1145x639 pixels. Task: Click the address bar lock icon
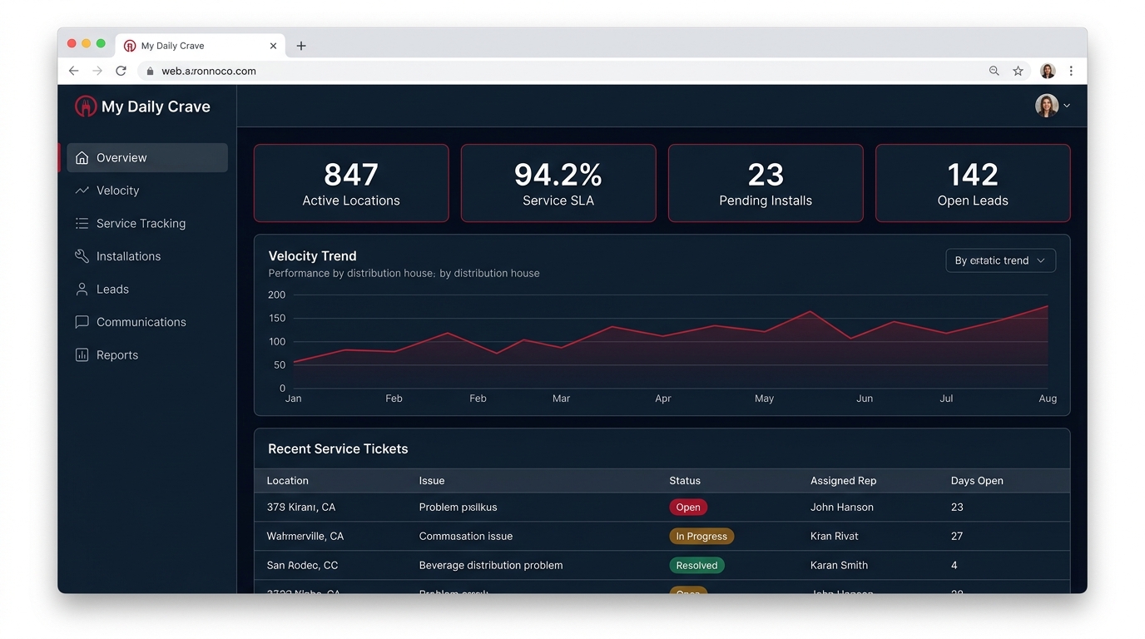(x=150, y=72)
